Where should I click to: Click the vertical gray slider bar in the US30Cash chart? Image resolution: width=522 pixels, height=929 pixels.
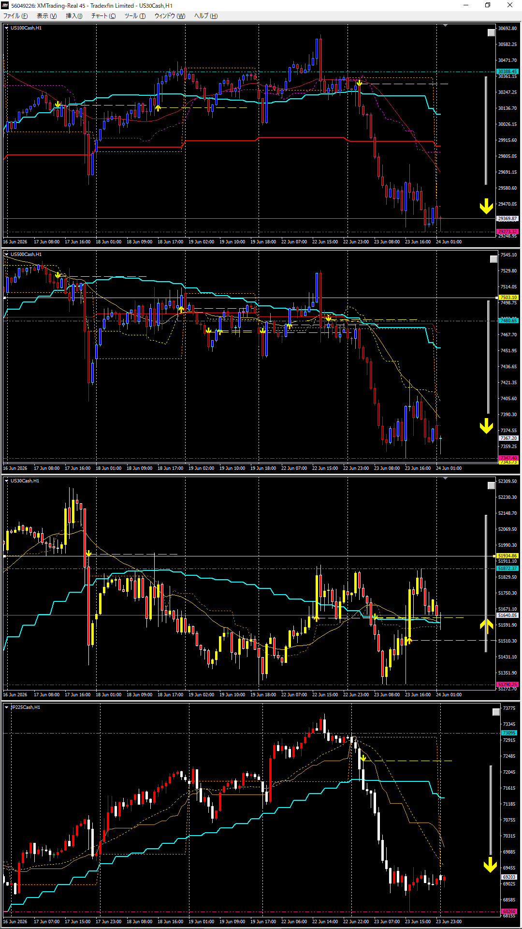tap(486, 584)
